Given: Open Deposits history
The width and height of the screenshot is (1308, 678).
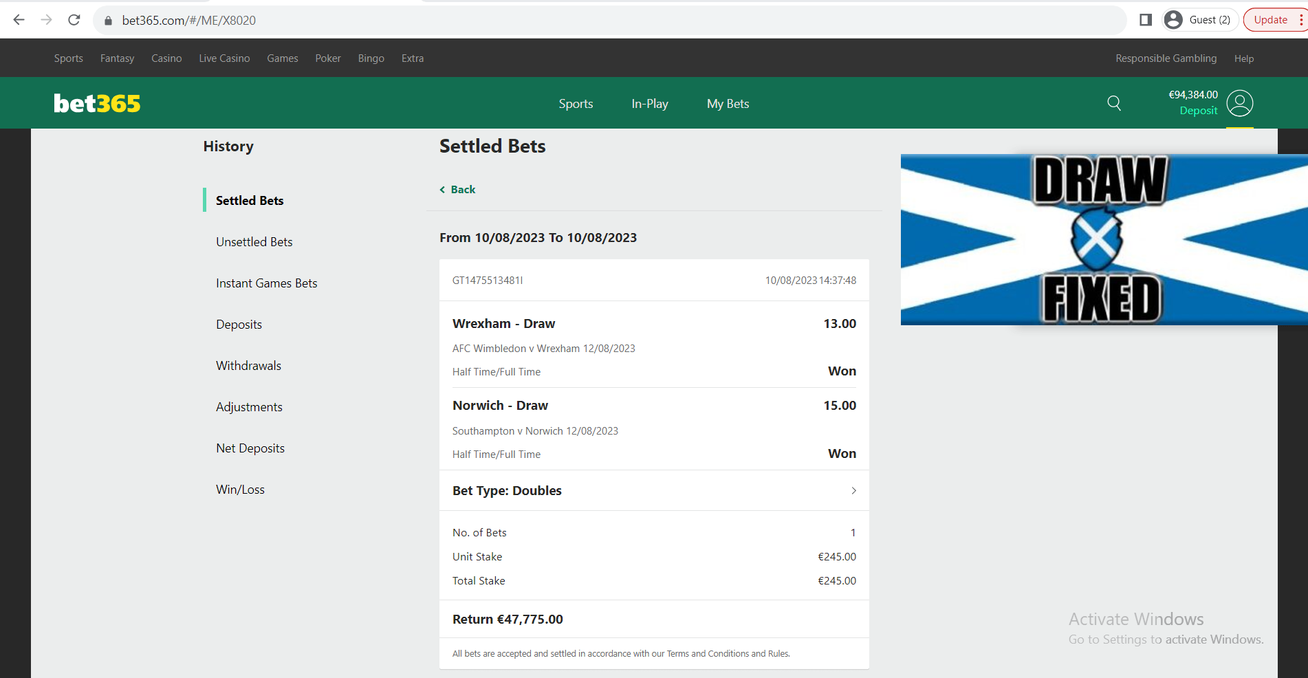Looking at the screenshot, I should 239,324.
